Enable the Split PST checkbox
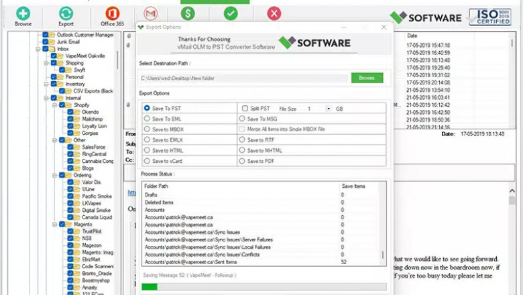This screenshot has height=295, width=523. pyautogui.click(x=245, y=109)
